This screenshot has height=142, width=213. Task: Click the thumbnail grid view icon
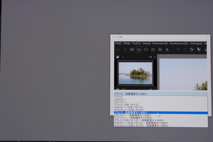coord(132,50)
